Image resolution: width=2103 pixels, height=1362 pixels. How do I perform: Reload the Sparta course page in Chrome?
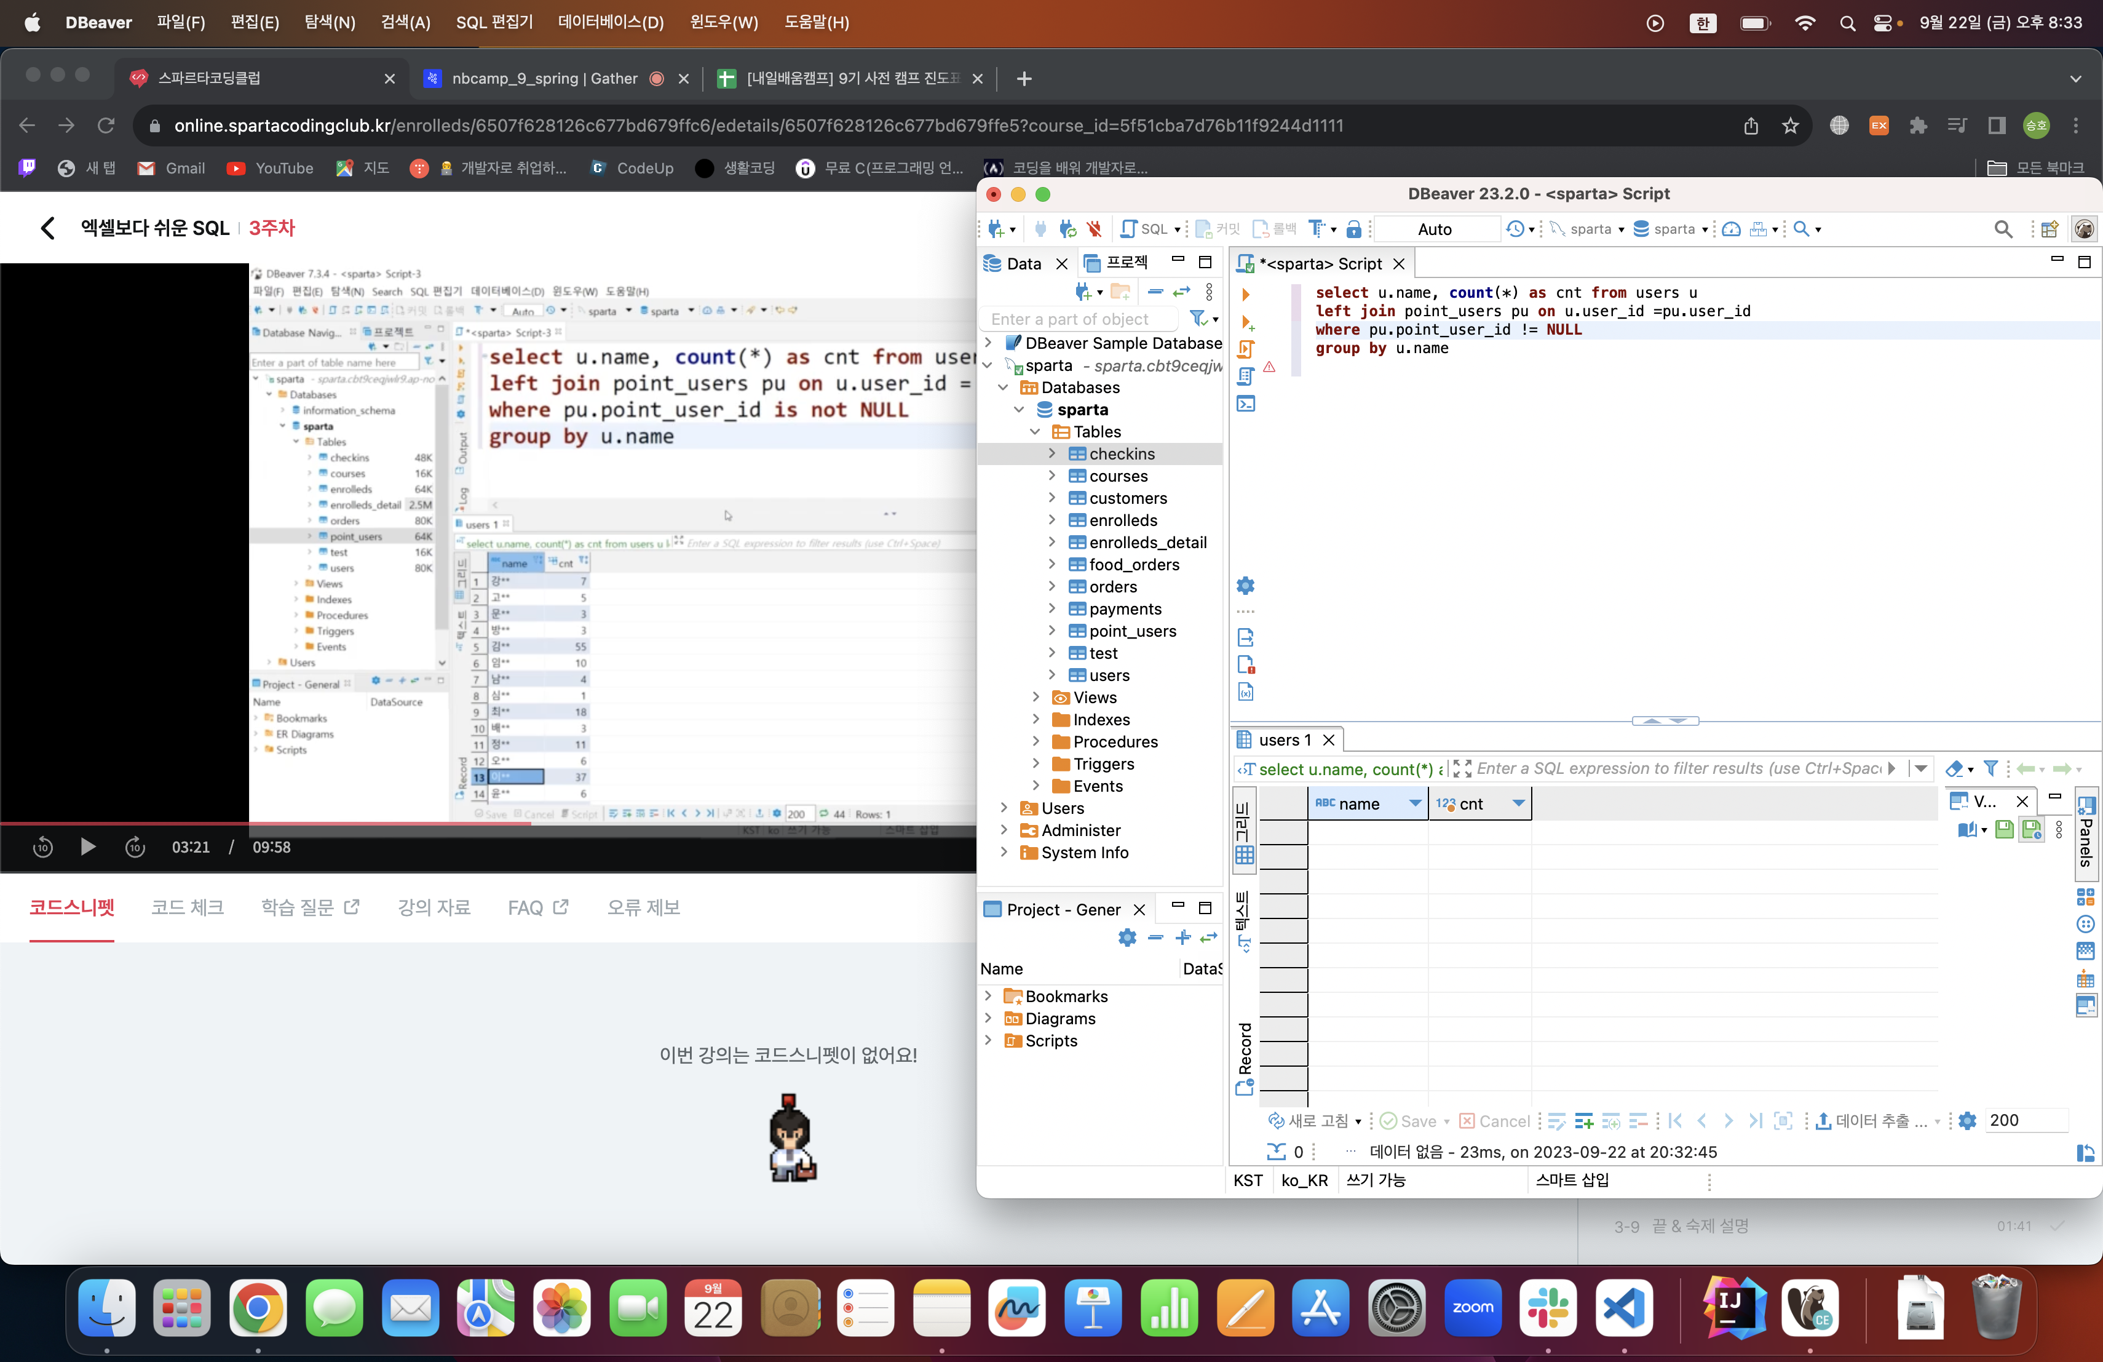click(106, 125)
